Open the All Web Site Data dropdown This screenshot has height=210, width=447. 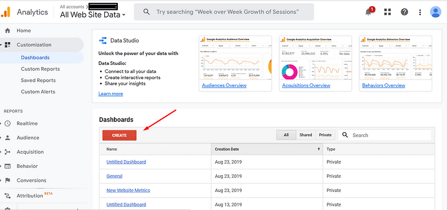click(x=92, y=15)
